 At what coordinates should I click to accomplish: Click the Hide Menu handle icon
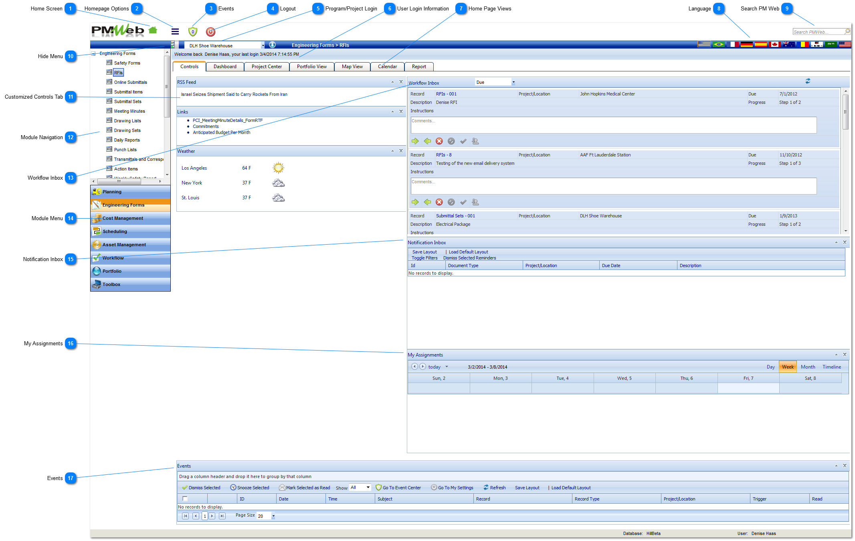tap(172, 44)
